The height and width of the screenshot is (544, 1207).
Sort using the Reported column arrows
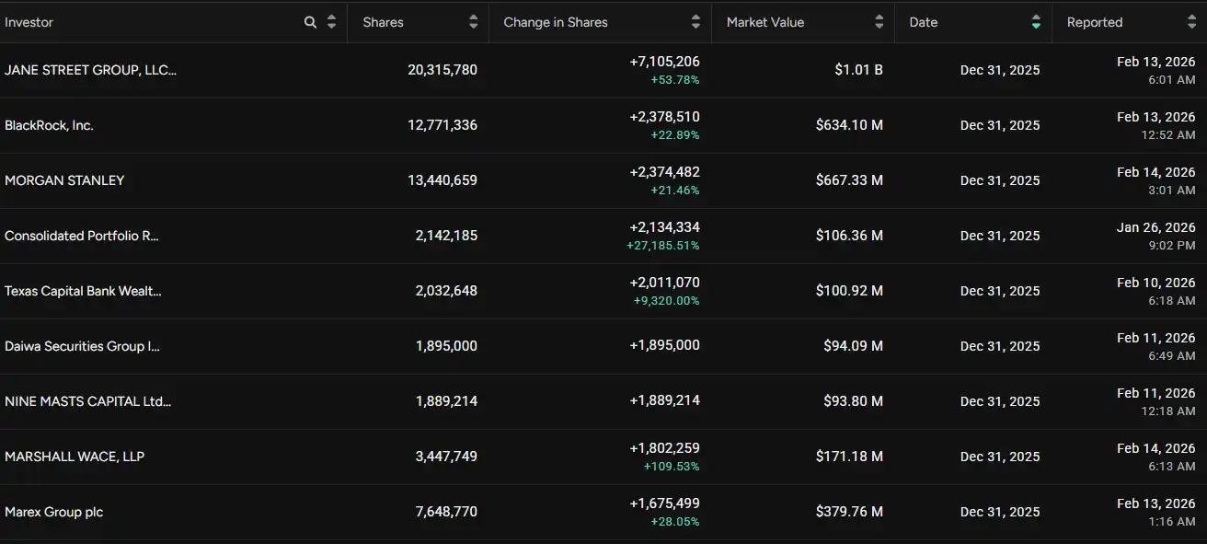(x=1191, y=22)
